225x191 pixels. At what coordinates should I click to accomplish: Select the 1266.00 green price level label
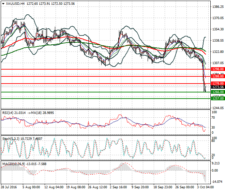coord(218,92)
